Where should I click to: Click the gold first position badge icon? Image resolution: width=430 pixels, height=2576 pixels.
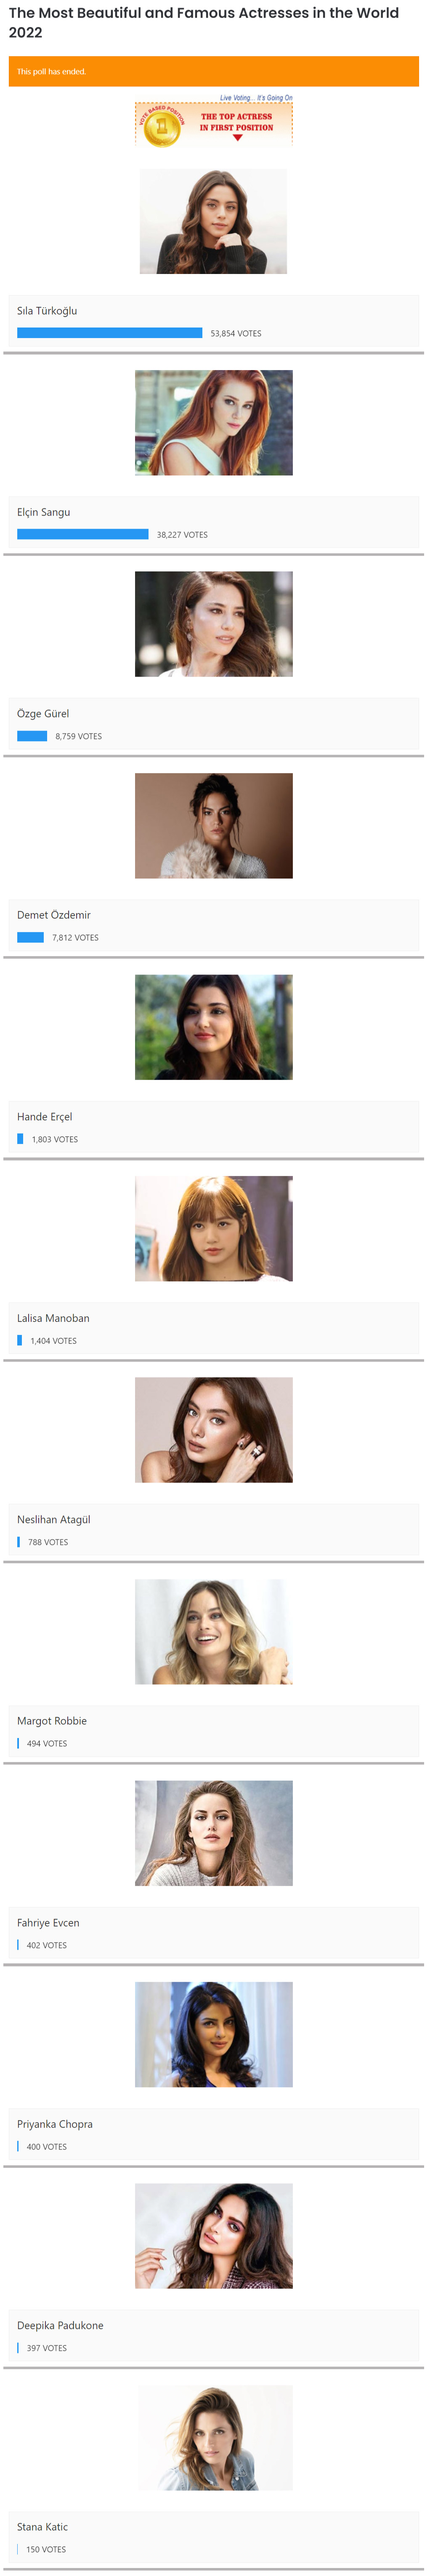(162, 126)
